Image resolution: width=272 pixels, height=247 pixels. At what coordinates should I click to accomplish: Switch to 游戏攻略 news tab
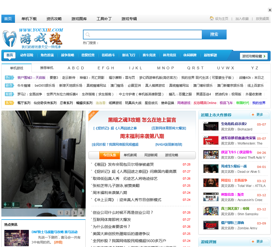(x=172, y=155)
